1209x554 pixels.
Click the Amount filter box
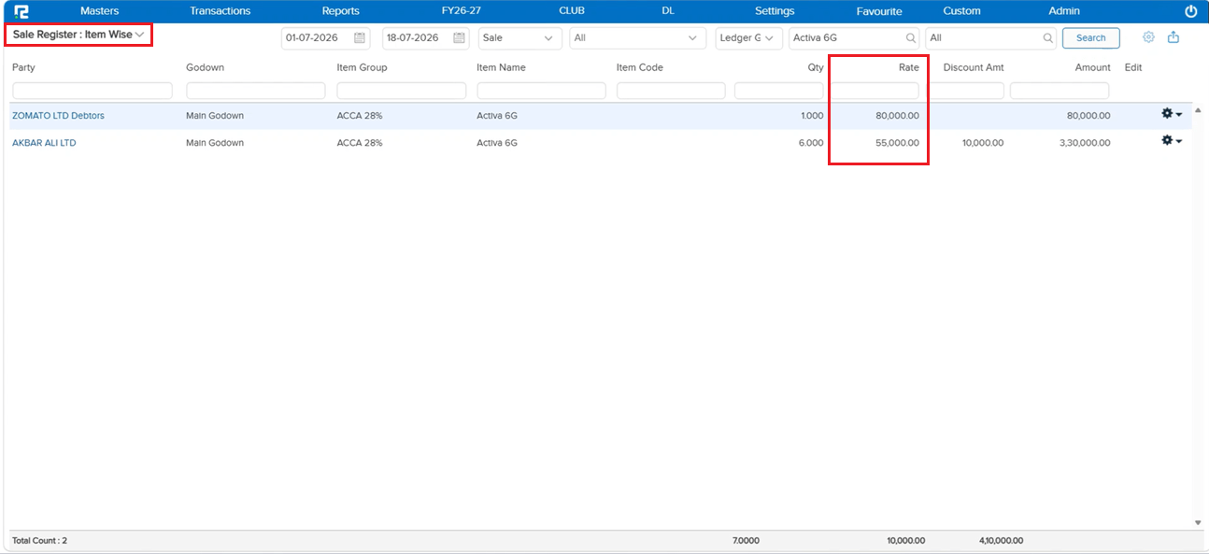coord(1060,91)
